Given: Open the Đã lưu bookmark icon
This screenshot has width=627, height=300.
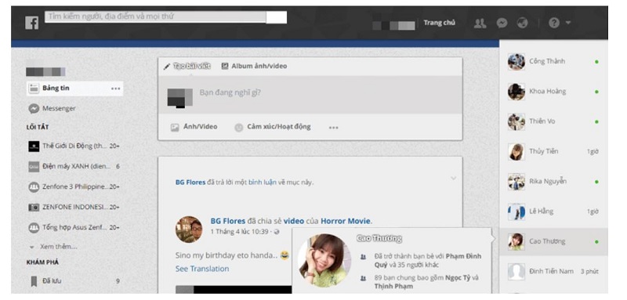Looking at the screenshot, I should 34,281.
